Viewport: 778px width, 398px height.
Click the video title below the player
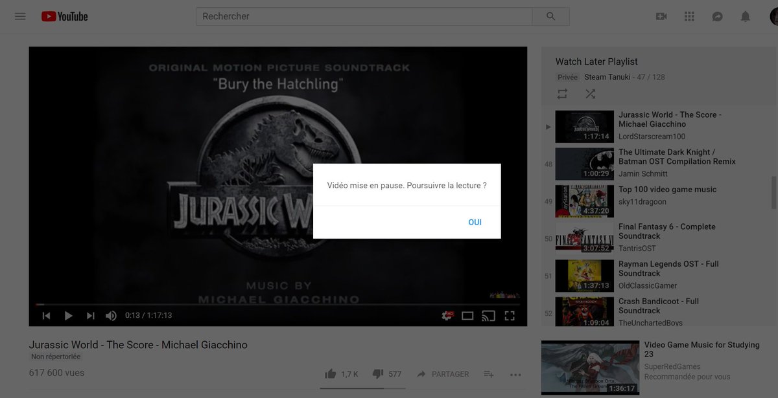(x=138, y=345)
